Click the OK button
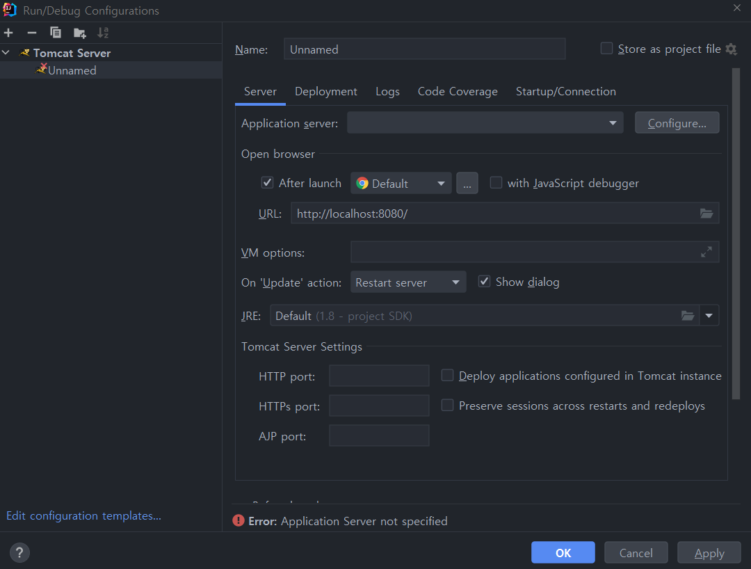The width and height of the screenshot is (751, 569). [563, 553]
